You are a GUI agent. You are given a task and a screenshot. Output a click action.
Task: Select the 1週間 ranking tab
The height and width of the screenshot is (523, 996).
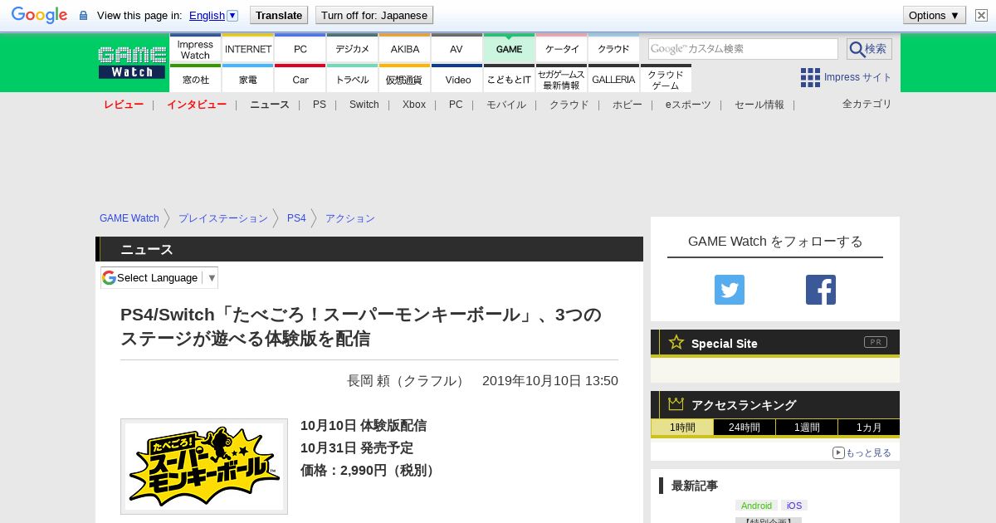[x=807, y=428]
